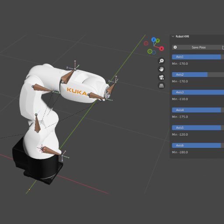Viewport: 224px width, 224px height.
Task: Click the negative X axis gizmo circle
Action: 146,43
